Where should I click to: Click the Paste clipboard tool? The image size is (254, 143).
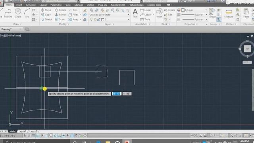(x=246, y=13)
